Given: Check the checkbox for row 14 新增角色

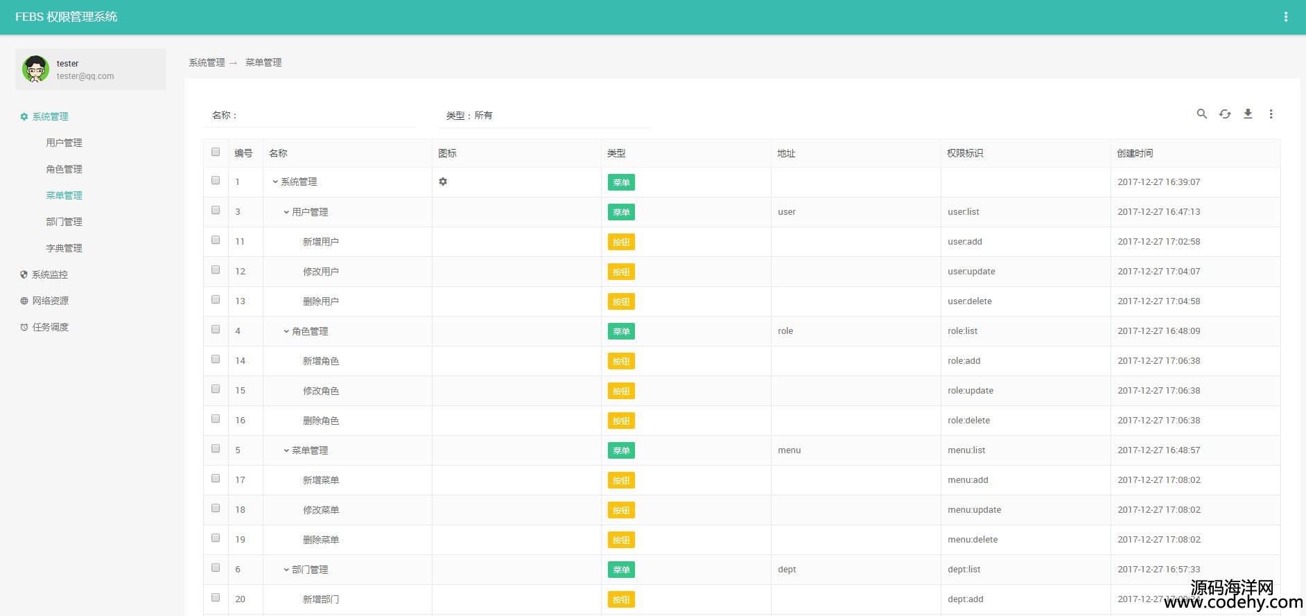Looking at the screenshot, I should pos(216,359).
